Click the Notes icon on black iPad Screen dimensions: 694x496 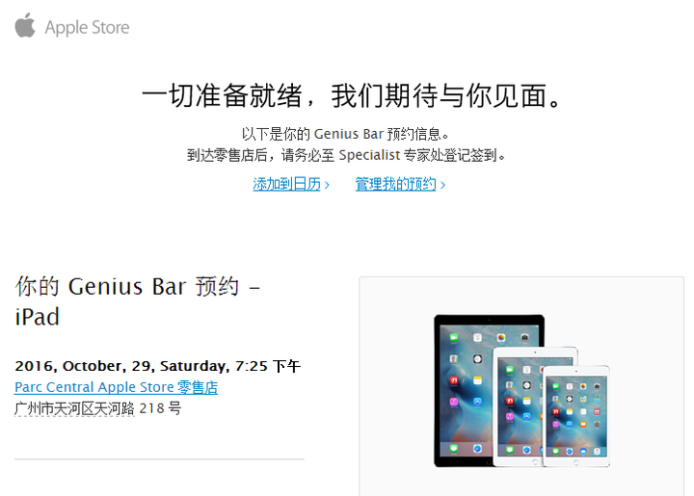click(477, 380)
